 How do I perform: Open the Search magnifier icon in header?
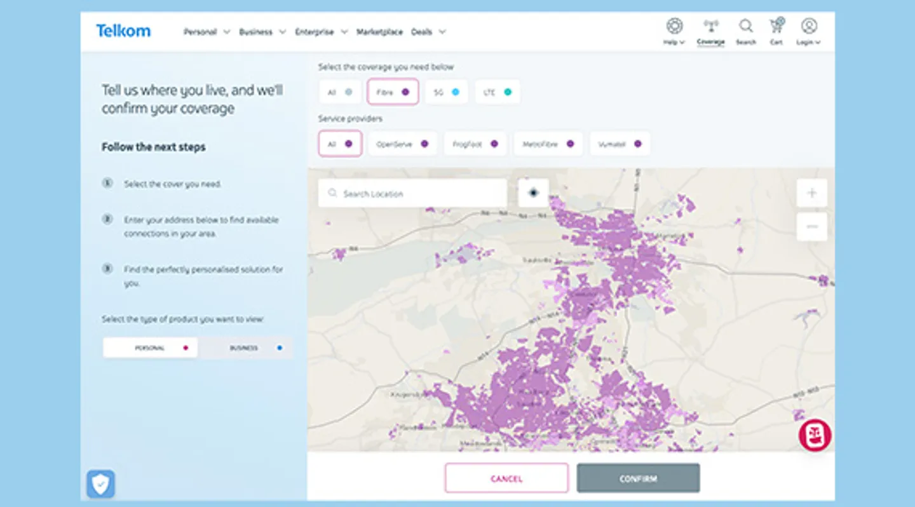746,26
